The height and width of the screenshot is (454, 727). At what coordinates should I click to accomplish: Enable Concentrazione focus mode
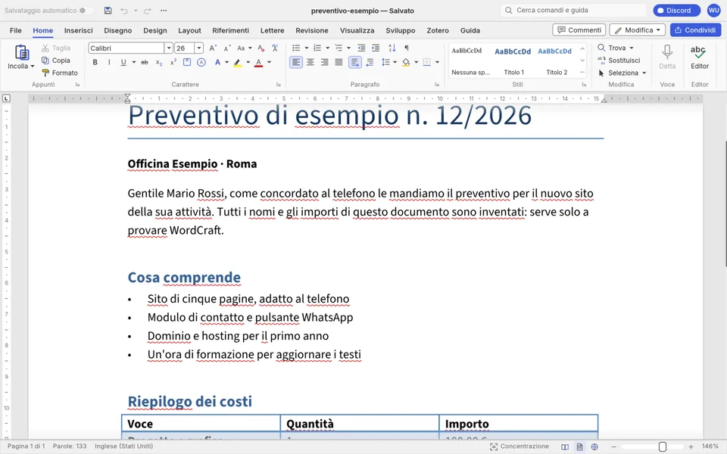point(520,446)
